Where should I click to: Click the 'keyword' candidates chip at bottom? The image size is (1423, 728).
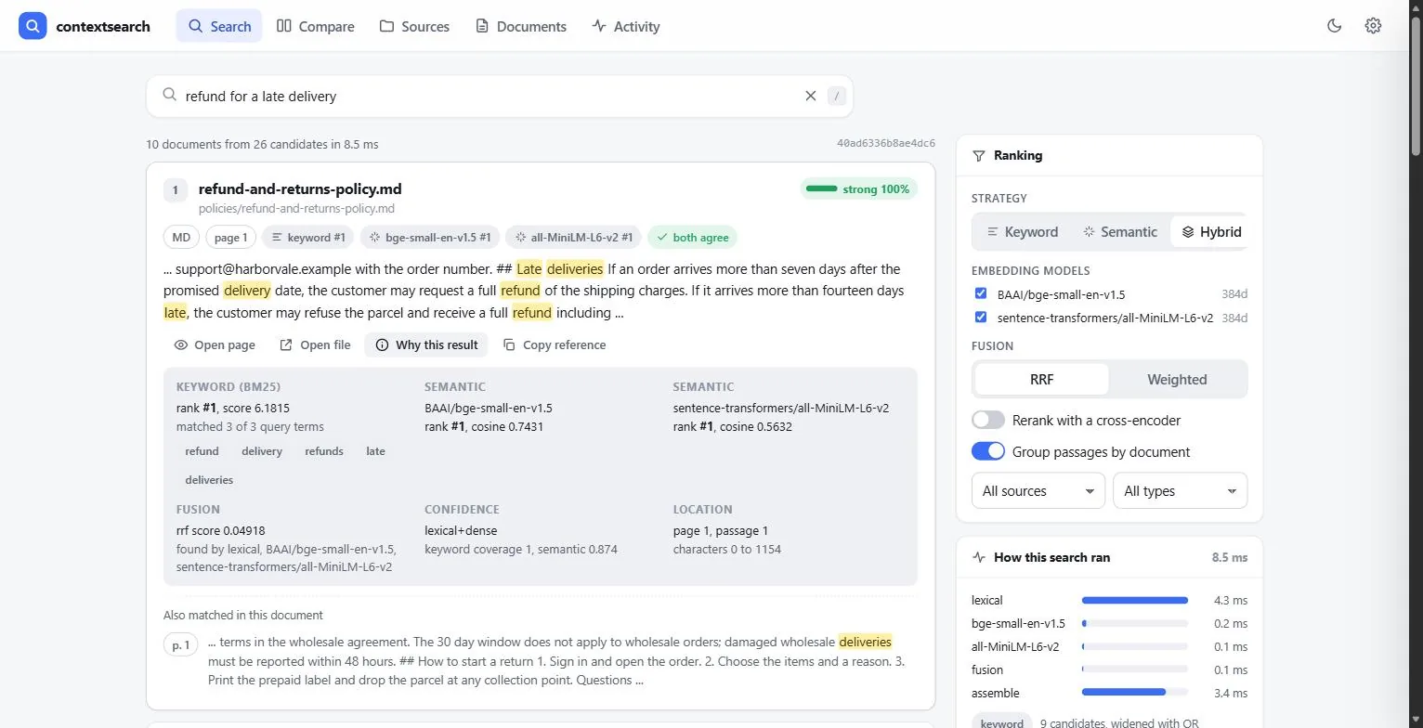tap(1002, 721)
